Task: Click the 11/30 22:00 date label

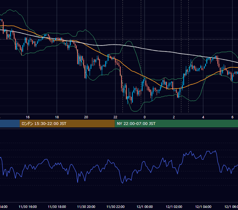Action: pos(115,206)
